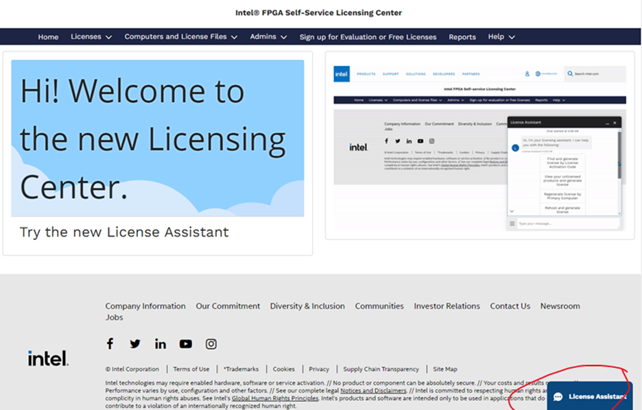
Task: Open Intel's Facebook page icon
Action: 110,343
